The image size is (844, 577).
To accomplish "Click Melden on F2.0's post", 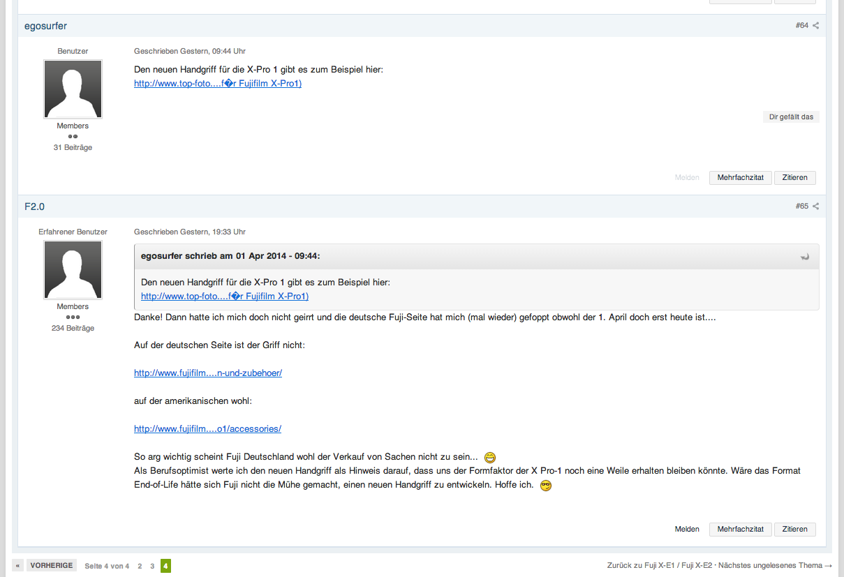I will (x=687, y=530).
